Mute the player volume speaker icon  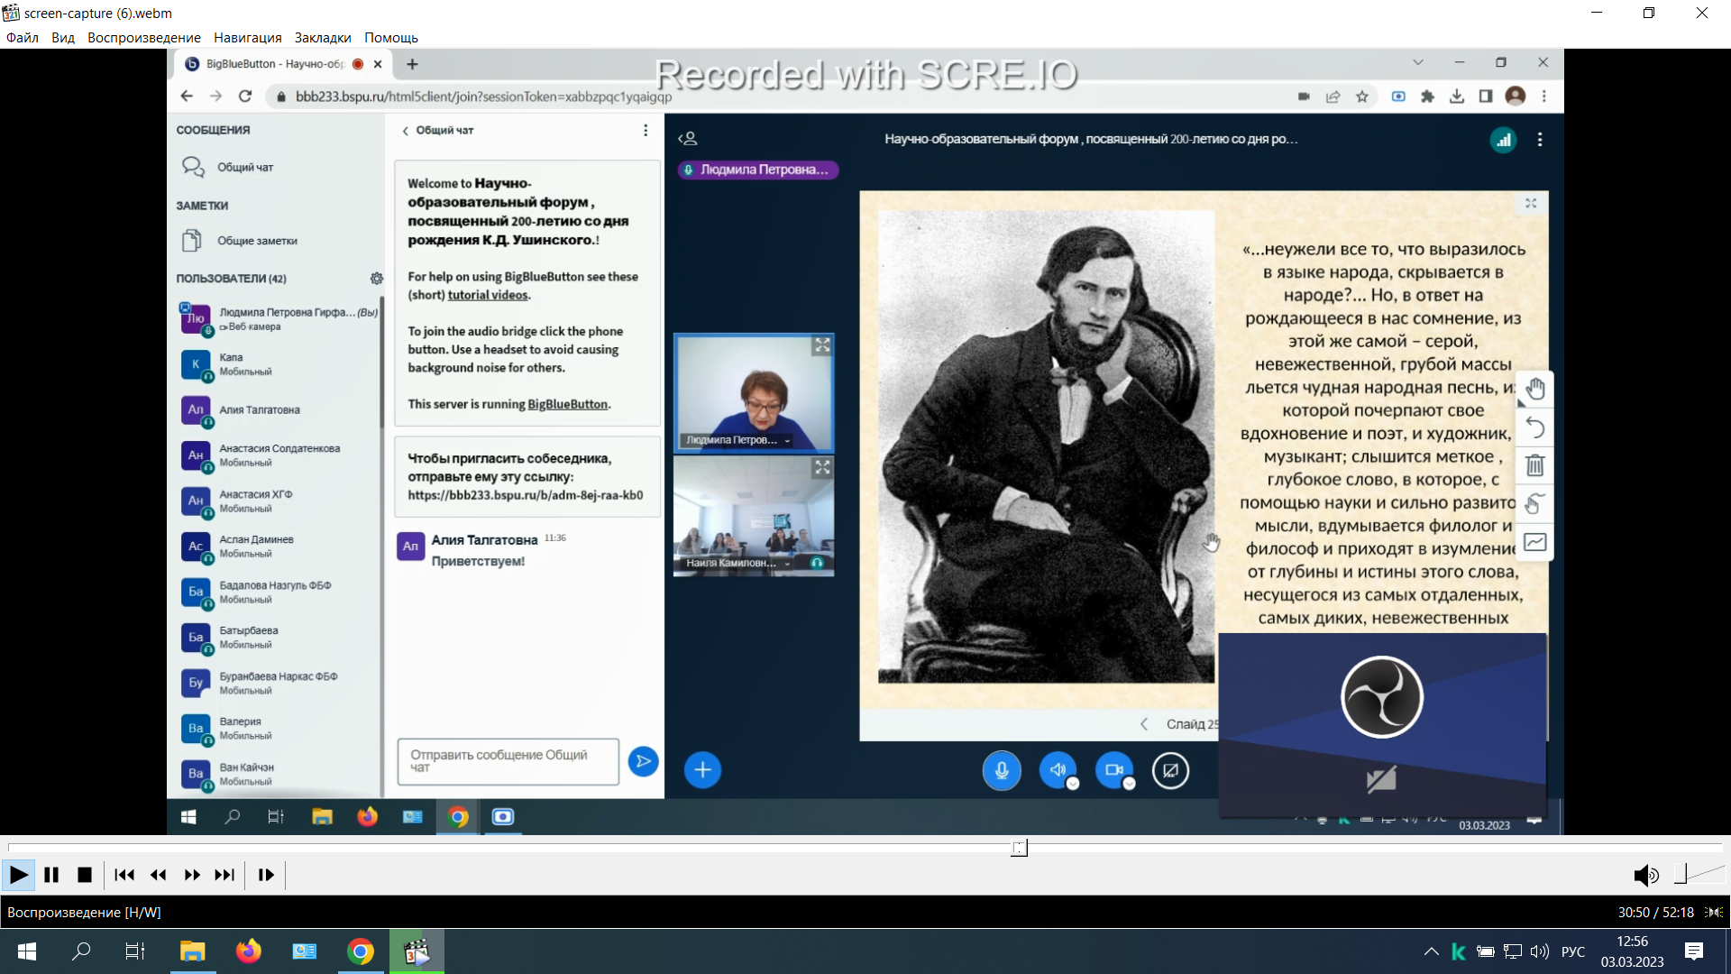point(1644,875)
